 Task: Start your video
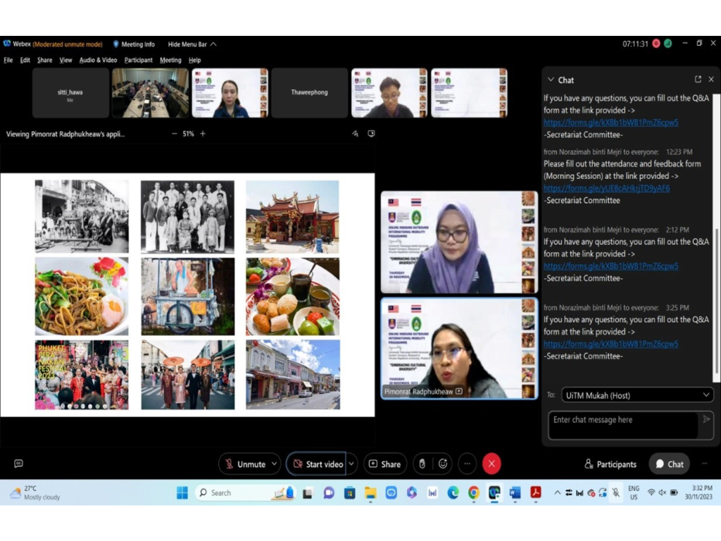320,464
